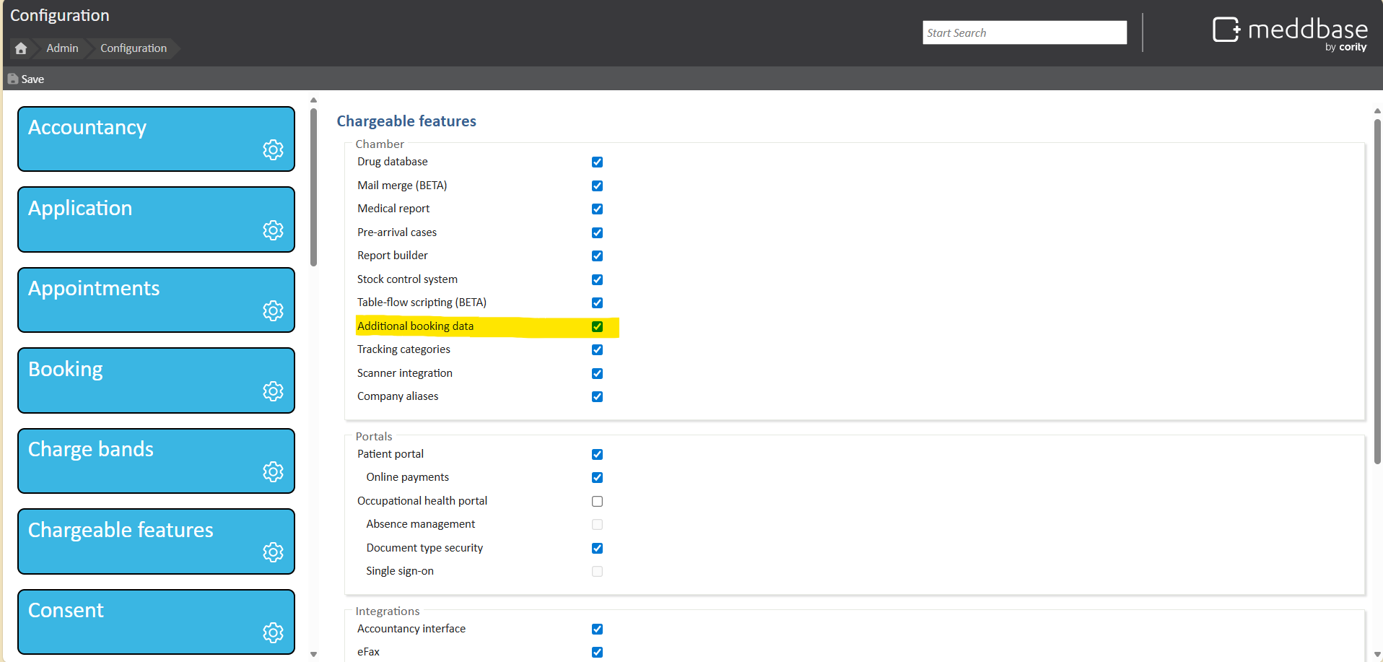This screenshot has height=662, width=1383.
Task: Click the Appointments tile gear icon
Action: (273, 310)
